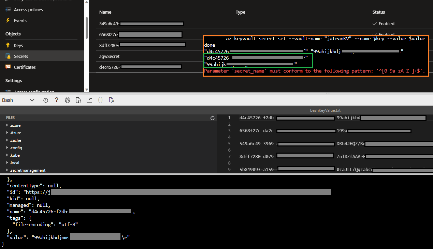
Task: Open a new Cloud Shell session
Action: click(x=89, y=100)
